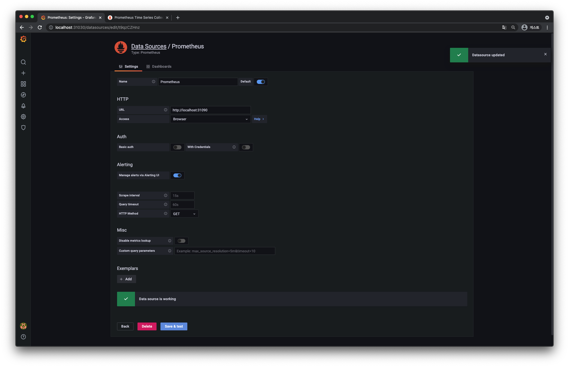Expand the Access Help section
Image resolution: width=569 pixels, height=367 pixels.
[x=259, y=119]
